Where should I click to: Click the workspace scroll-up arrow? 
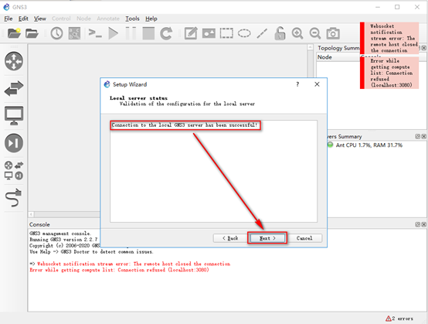(310, 47)
